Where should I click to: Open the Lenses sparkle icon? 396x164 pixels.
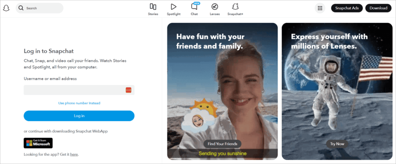[215, 7]
